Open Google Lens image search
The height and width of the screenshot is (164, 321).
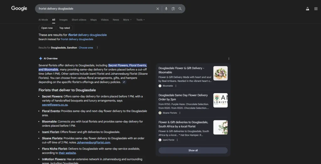(173, 9)
